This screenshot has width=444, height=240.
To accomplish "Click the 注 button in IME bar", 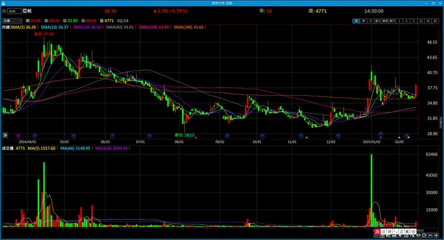I will 383,232.
